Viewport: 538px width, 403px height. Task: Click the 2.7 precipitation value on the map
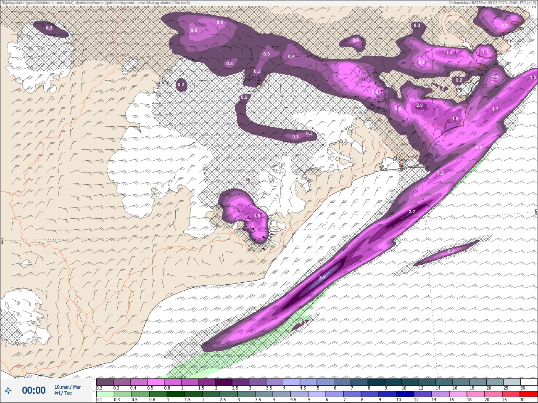point(412,212)
